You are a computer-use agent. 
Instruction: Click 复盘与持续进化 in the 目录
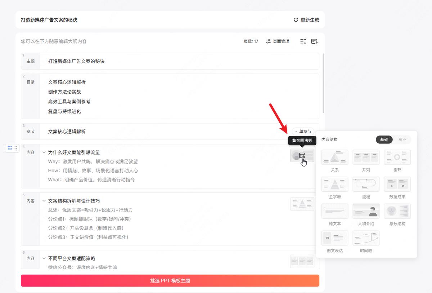pos(64,111)
